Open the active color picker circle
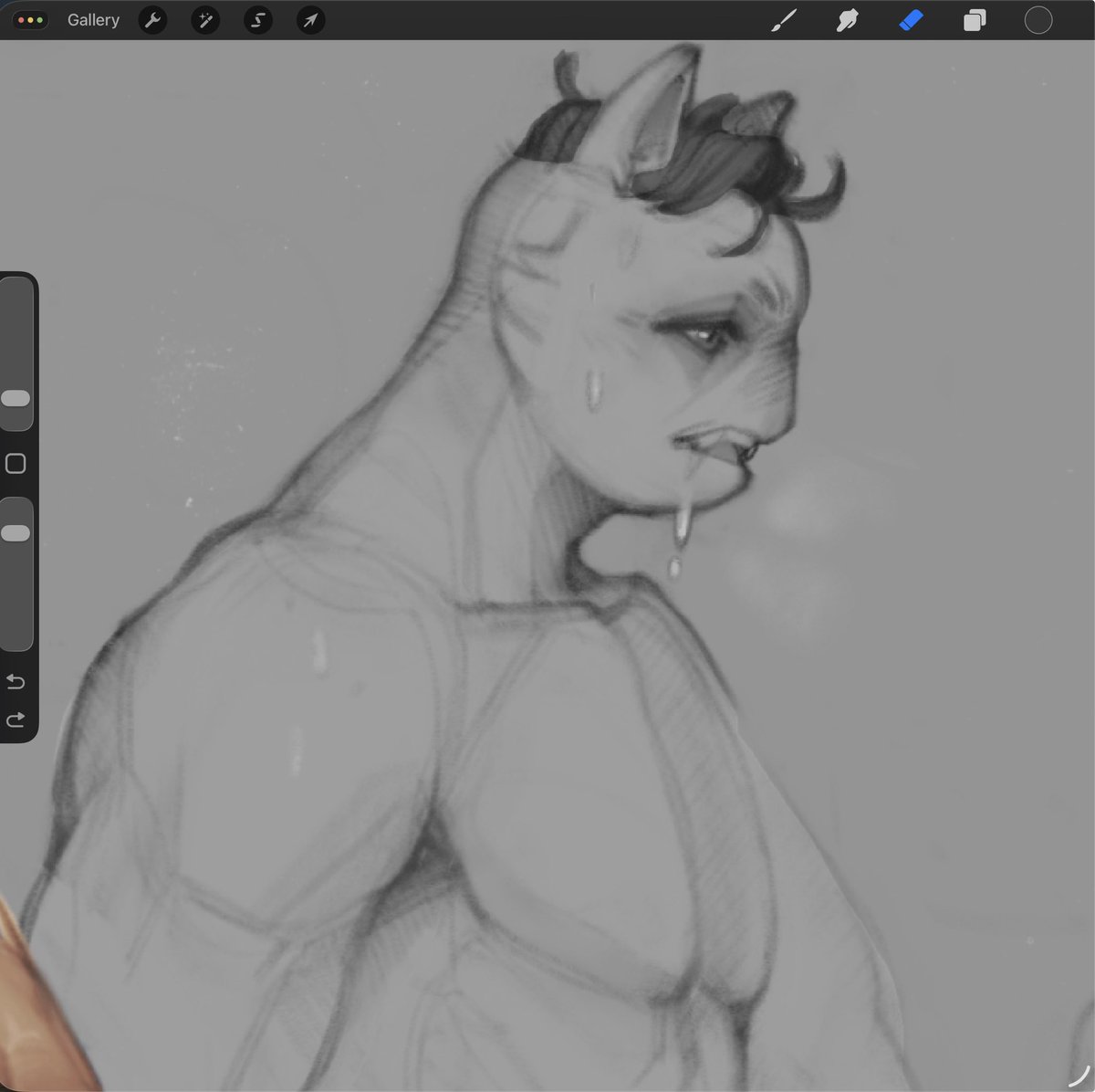Image resolution: width=1095 pixels, height=1092 pixels. (1038, 20)
